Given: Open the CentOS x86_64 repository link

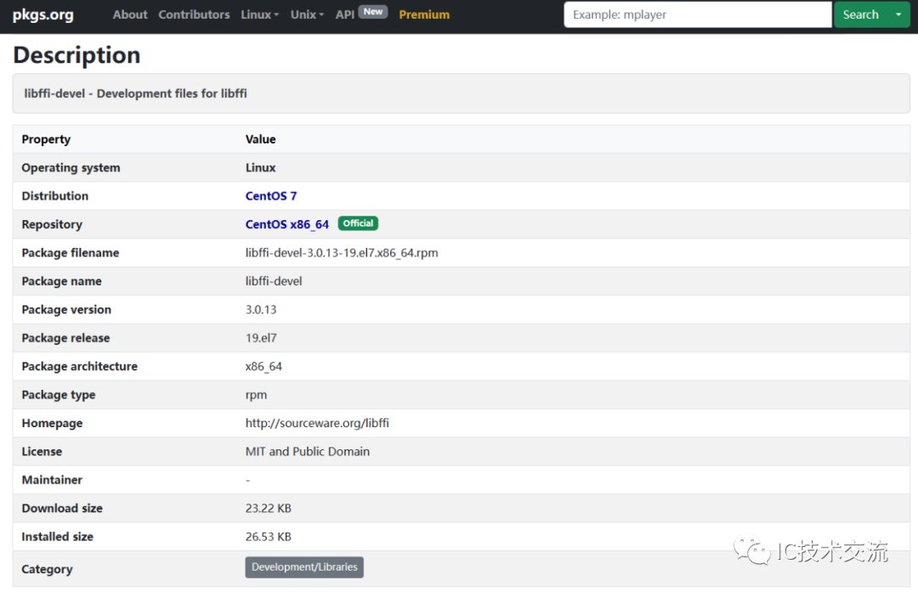Looking at the screenshot, I should (287, 224).
